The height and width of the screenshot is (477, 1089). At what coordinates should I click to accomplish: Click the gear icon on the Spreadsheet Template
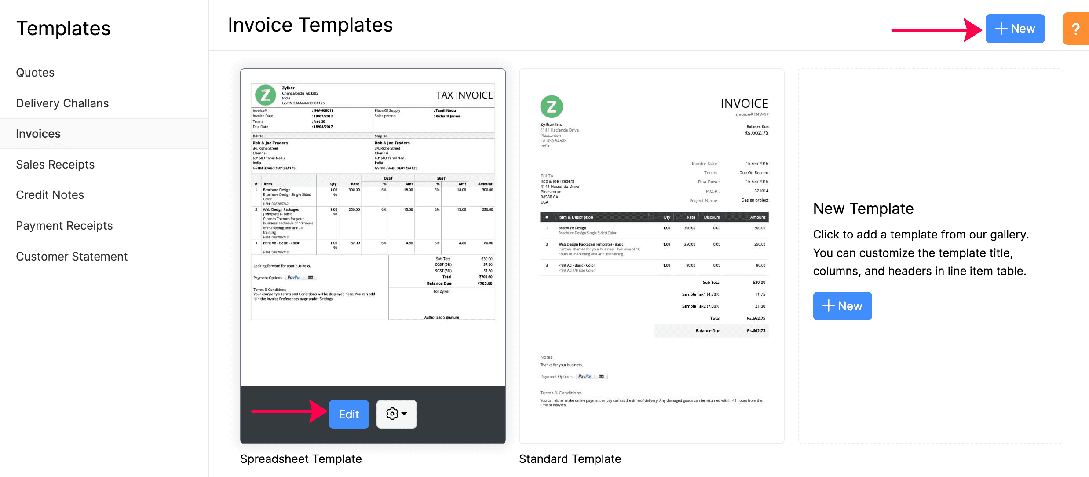[392, 414]
